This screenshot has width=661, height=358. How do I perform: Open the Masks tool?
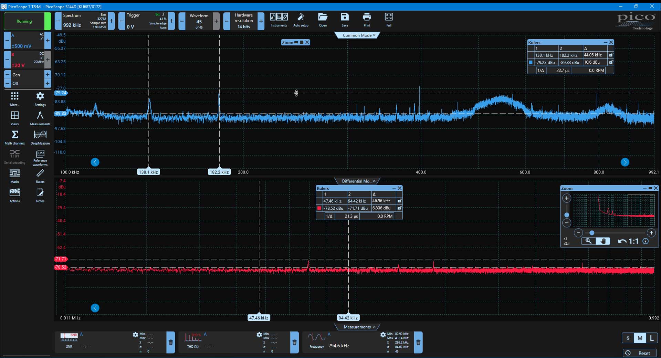point(14,176)
